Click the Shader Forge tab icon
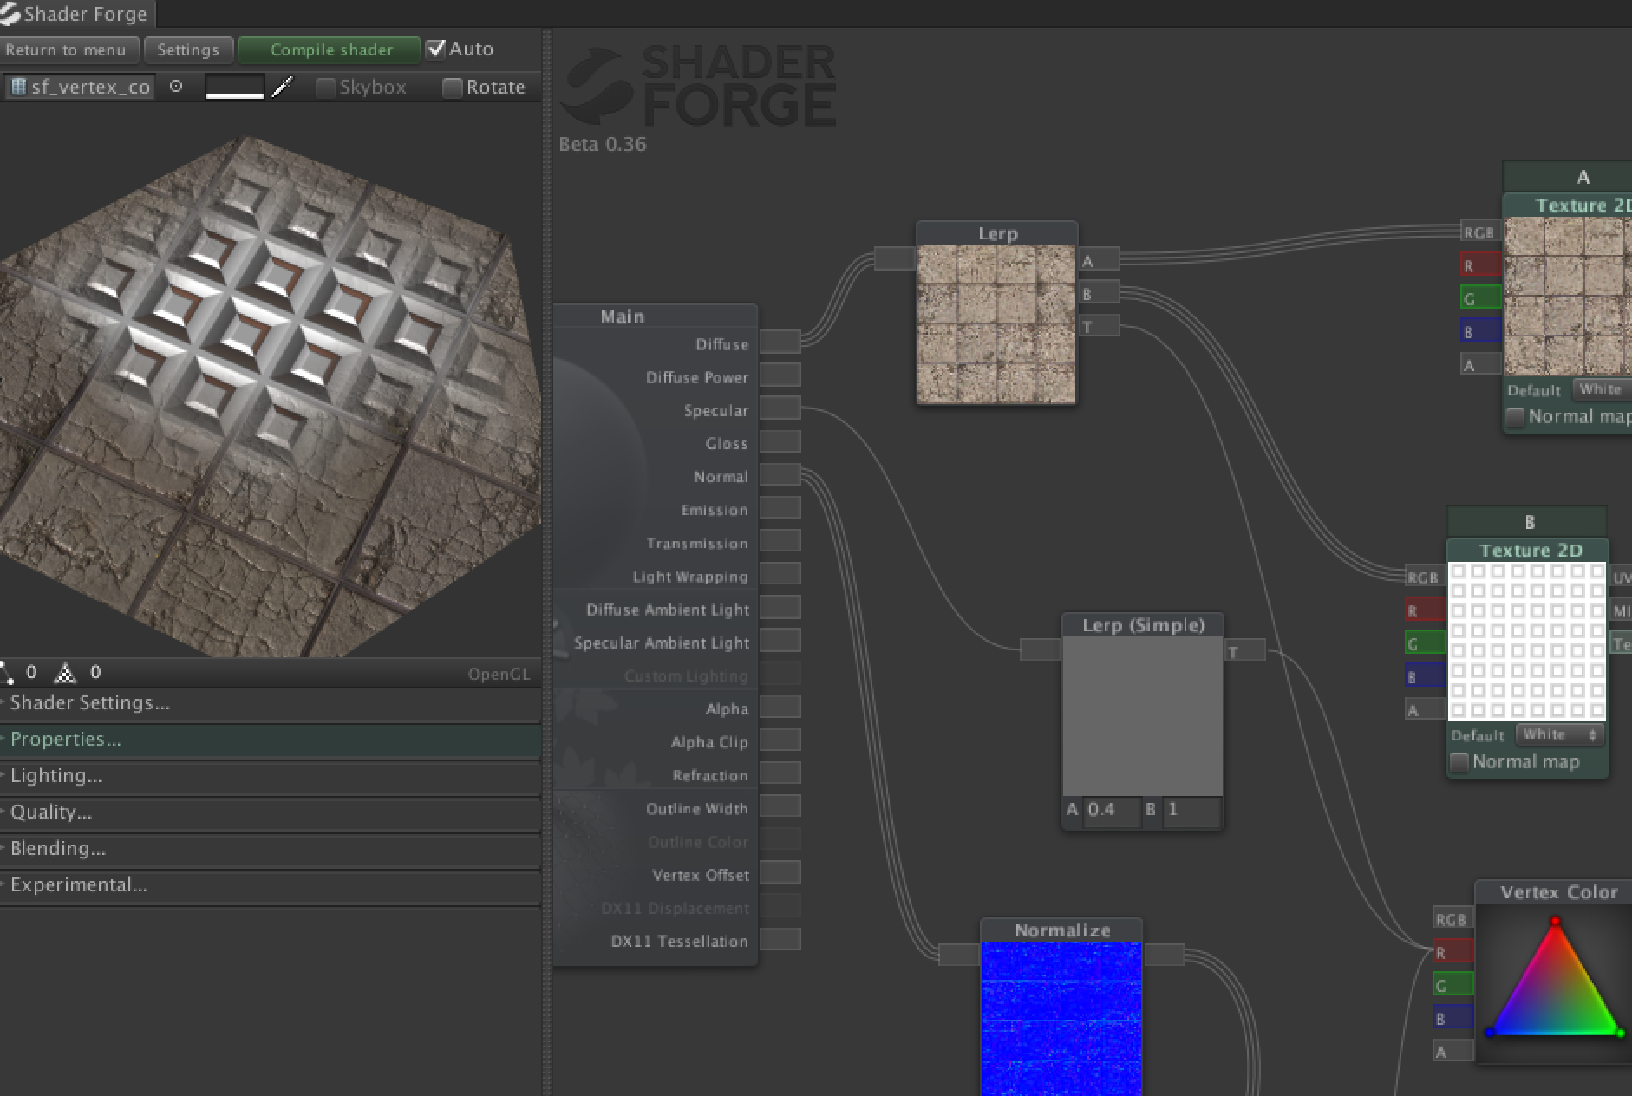This screenshot has width=1632, height=1096. click(10, 14)
